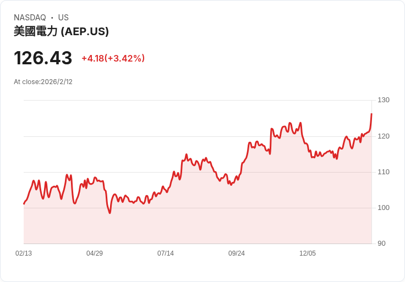
Task: Click the chart line's starting point at far left
Action: pyautogui.click(x=24, y=204)
